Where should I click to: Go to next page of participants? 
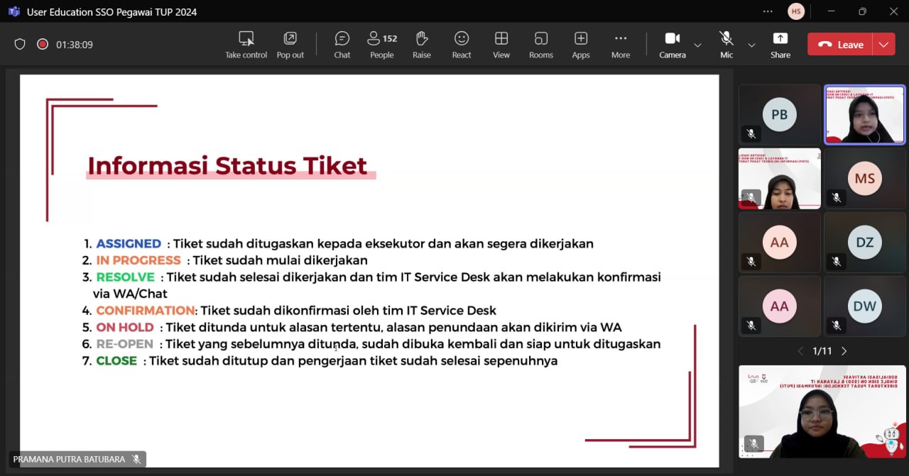(844, 351)
